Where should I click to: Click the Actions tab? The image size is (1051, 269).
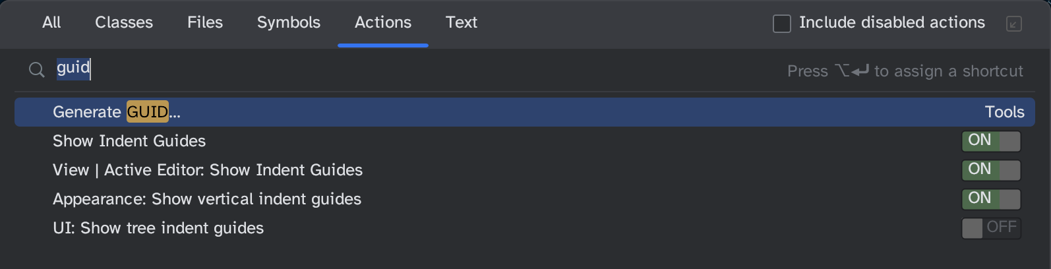tap(383, 22)
